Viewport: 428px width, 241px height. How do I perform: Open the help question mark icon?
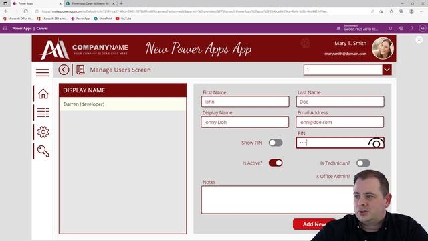click(412, 28)
